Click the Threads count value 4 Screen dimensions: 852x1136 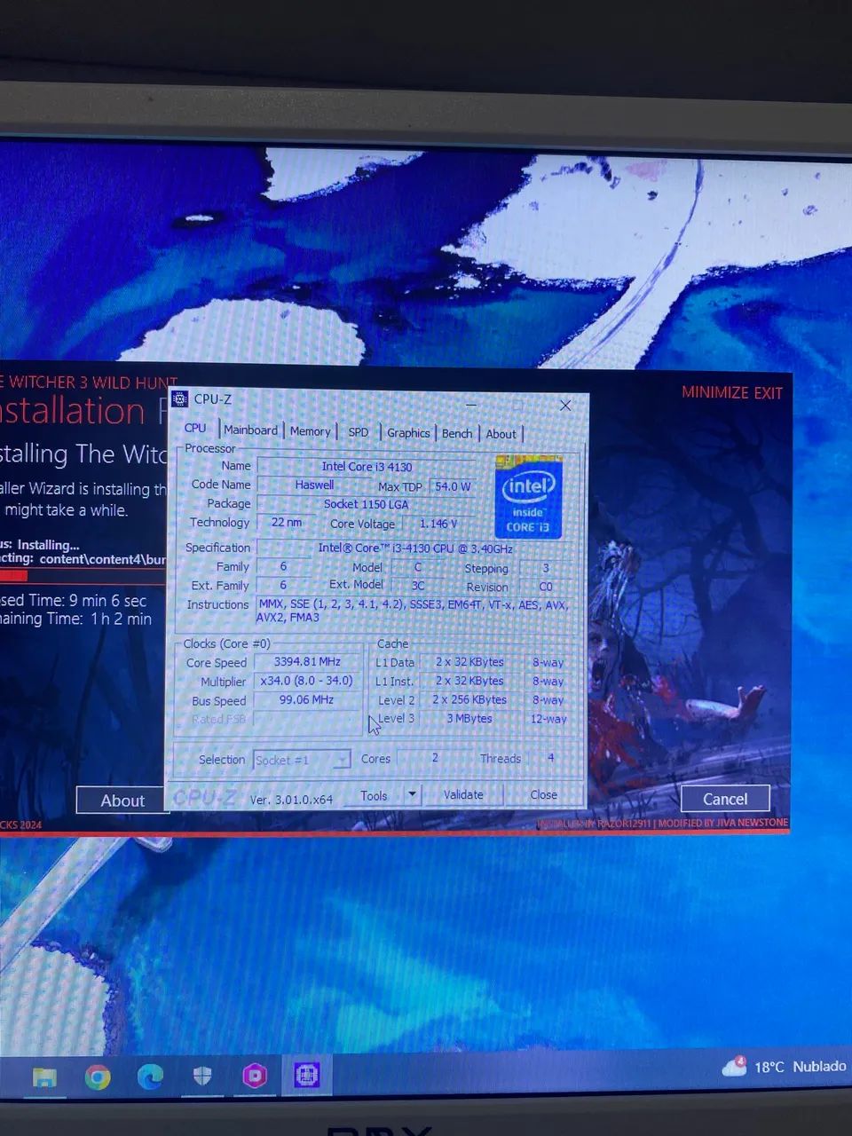click(x=551, y=758)
